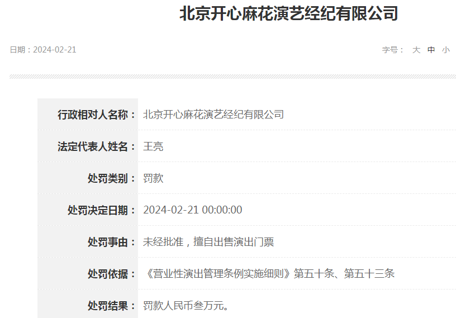The height and width of the screenshot is (318, 456).
Task: Click the value 王亮
Action: [x=153, y=146]
